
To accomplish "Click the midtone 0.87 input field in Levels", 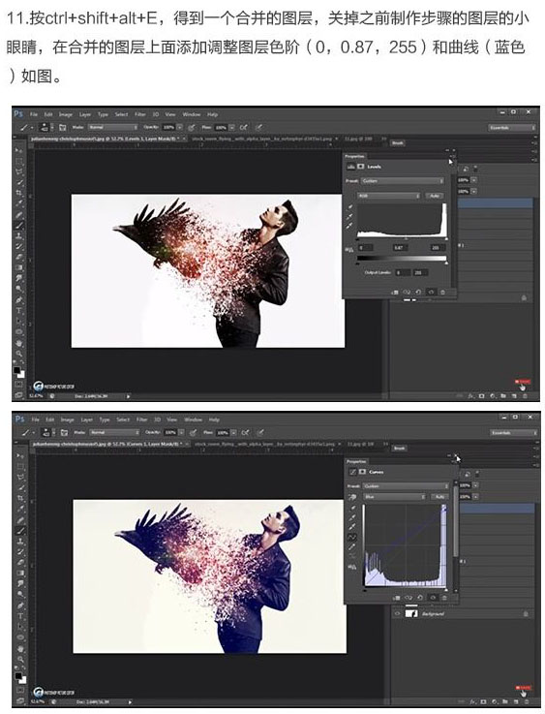I will (x=399, y=248).
